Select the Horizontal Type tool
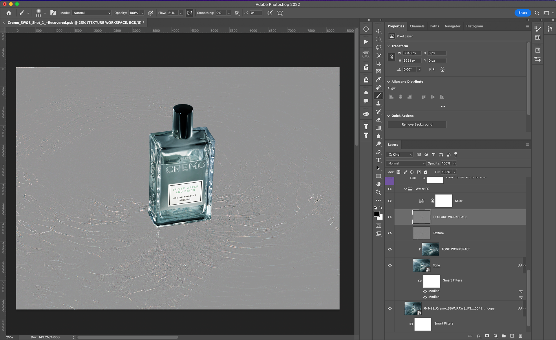The height and width of the screenshot is (340, 556). 378,160
